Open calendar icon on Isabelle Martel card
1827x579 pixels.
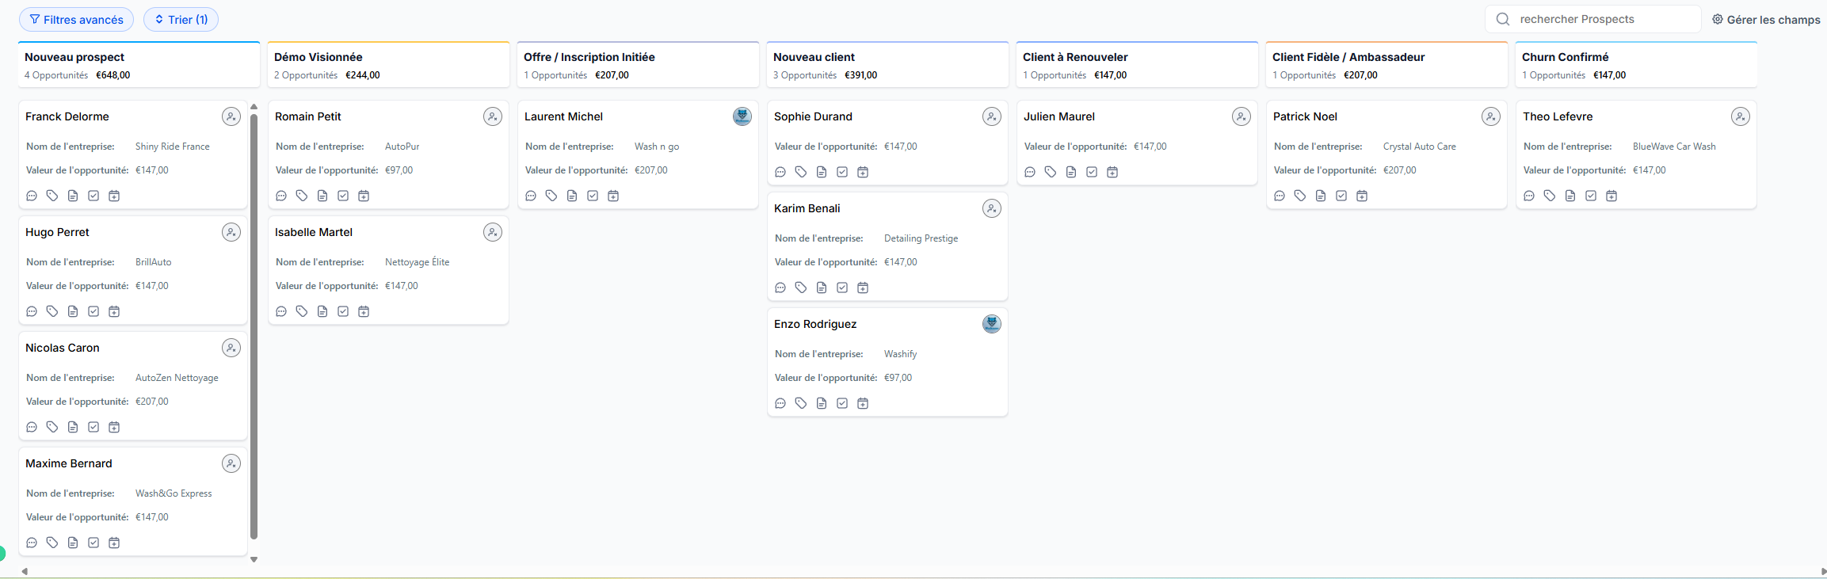pyautogui.click(x=364, y=311)
